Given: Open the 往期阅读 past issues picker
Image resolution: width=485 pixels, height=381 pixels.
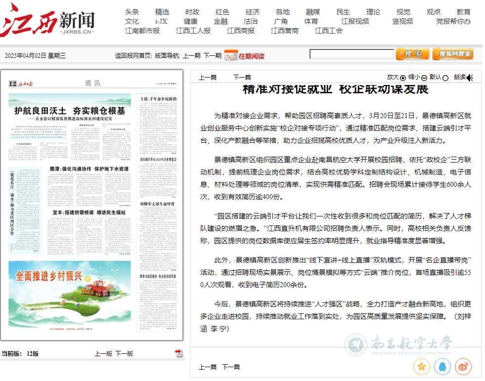Looking at the screenshot, I should pos(252,56).
